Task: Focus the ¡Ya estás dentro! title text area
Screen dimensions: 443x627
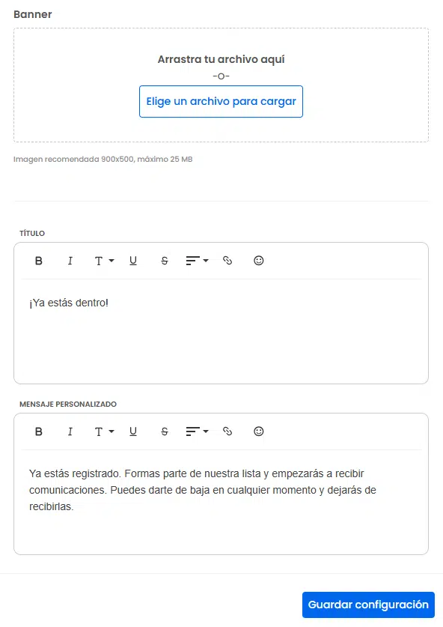Action: click(x=221, y=330)
